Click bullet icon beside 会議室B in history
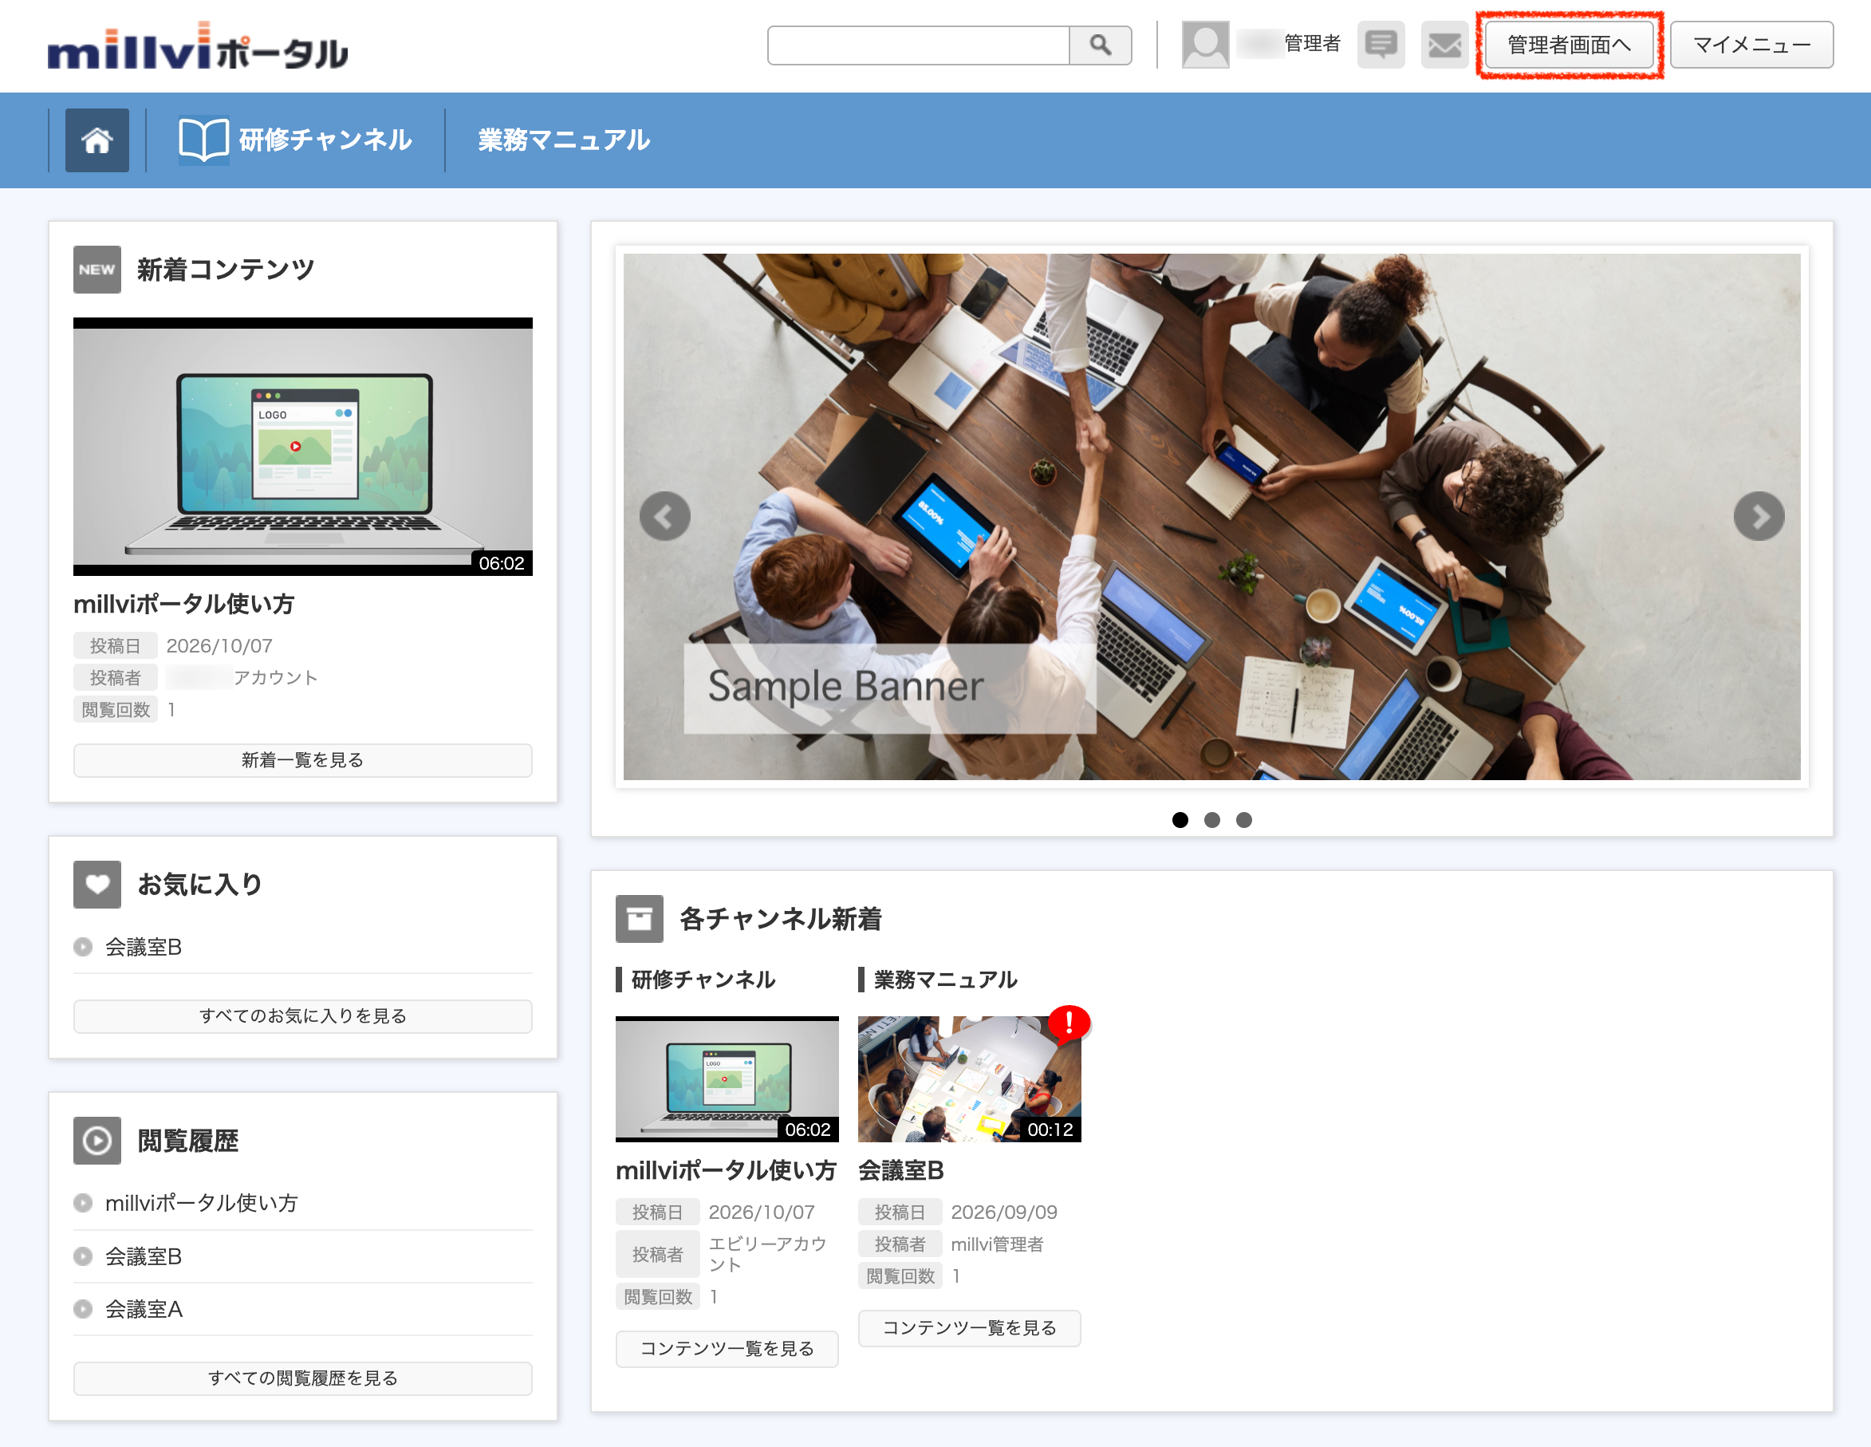This screenshot has width=1871, height=1447. 83,1256
